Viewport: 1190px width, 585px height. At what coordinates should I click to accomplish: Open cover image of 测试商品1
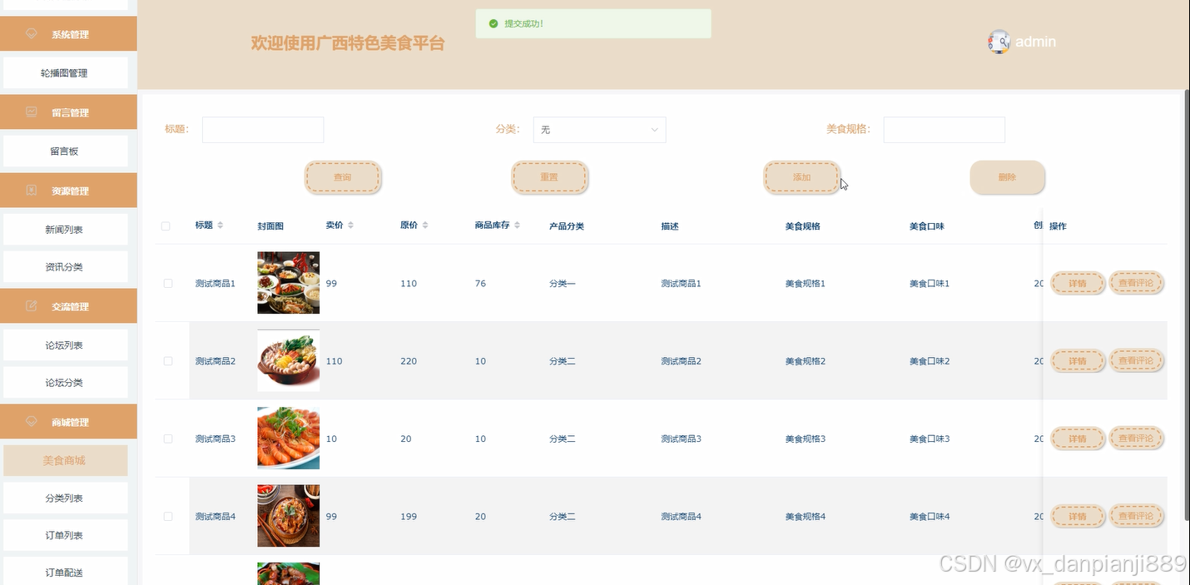tap(288, 283)
